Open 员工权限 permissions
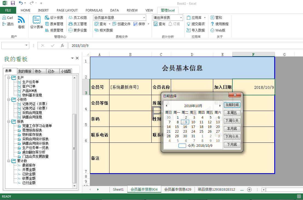 click(78, 18)
